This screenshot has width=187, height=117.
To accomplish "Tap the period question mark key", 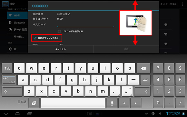I will pyautogui.click(x=127, y=92).
